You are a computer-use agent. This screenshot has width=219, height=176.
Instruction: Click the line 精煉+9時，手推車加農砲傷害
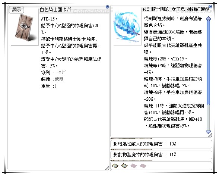click(x=173, y=92)
